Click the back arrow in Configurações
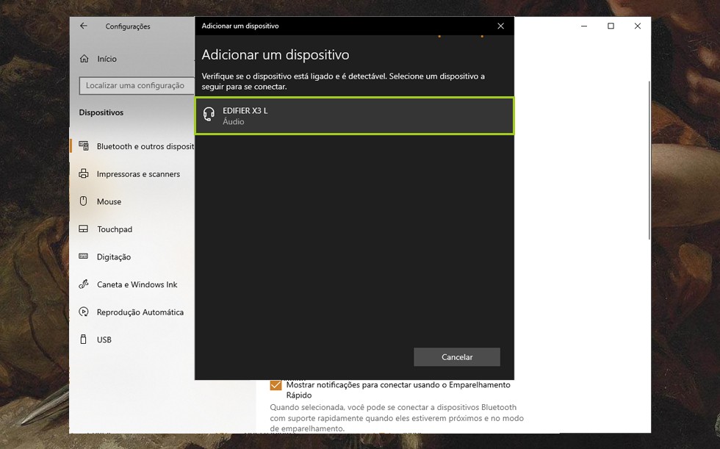The image size is (720, 449). coord(84,26)
